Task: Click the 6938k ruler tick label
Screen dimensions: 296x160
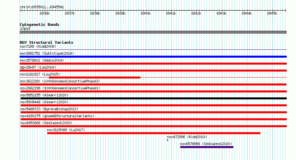Action: [95, 13]
